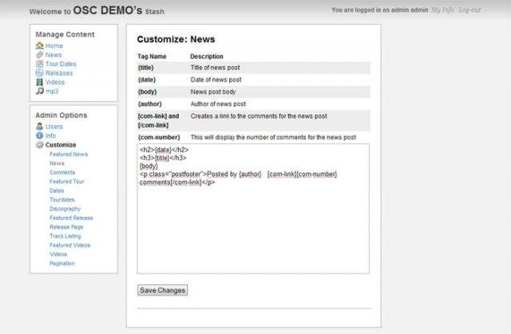Click the {body} tag name cell
The width and height of the screenshot is (511, 334).
pos(147,92)
